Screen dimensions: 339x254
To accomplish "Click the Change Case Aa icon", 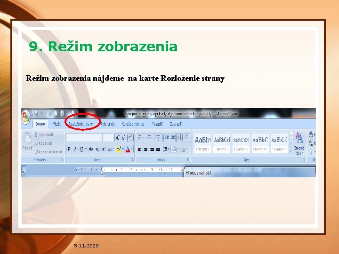I will 110,149.
